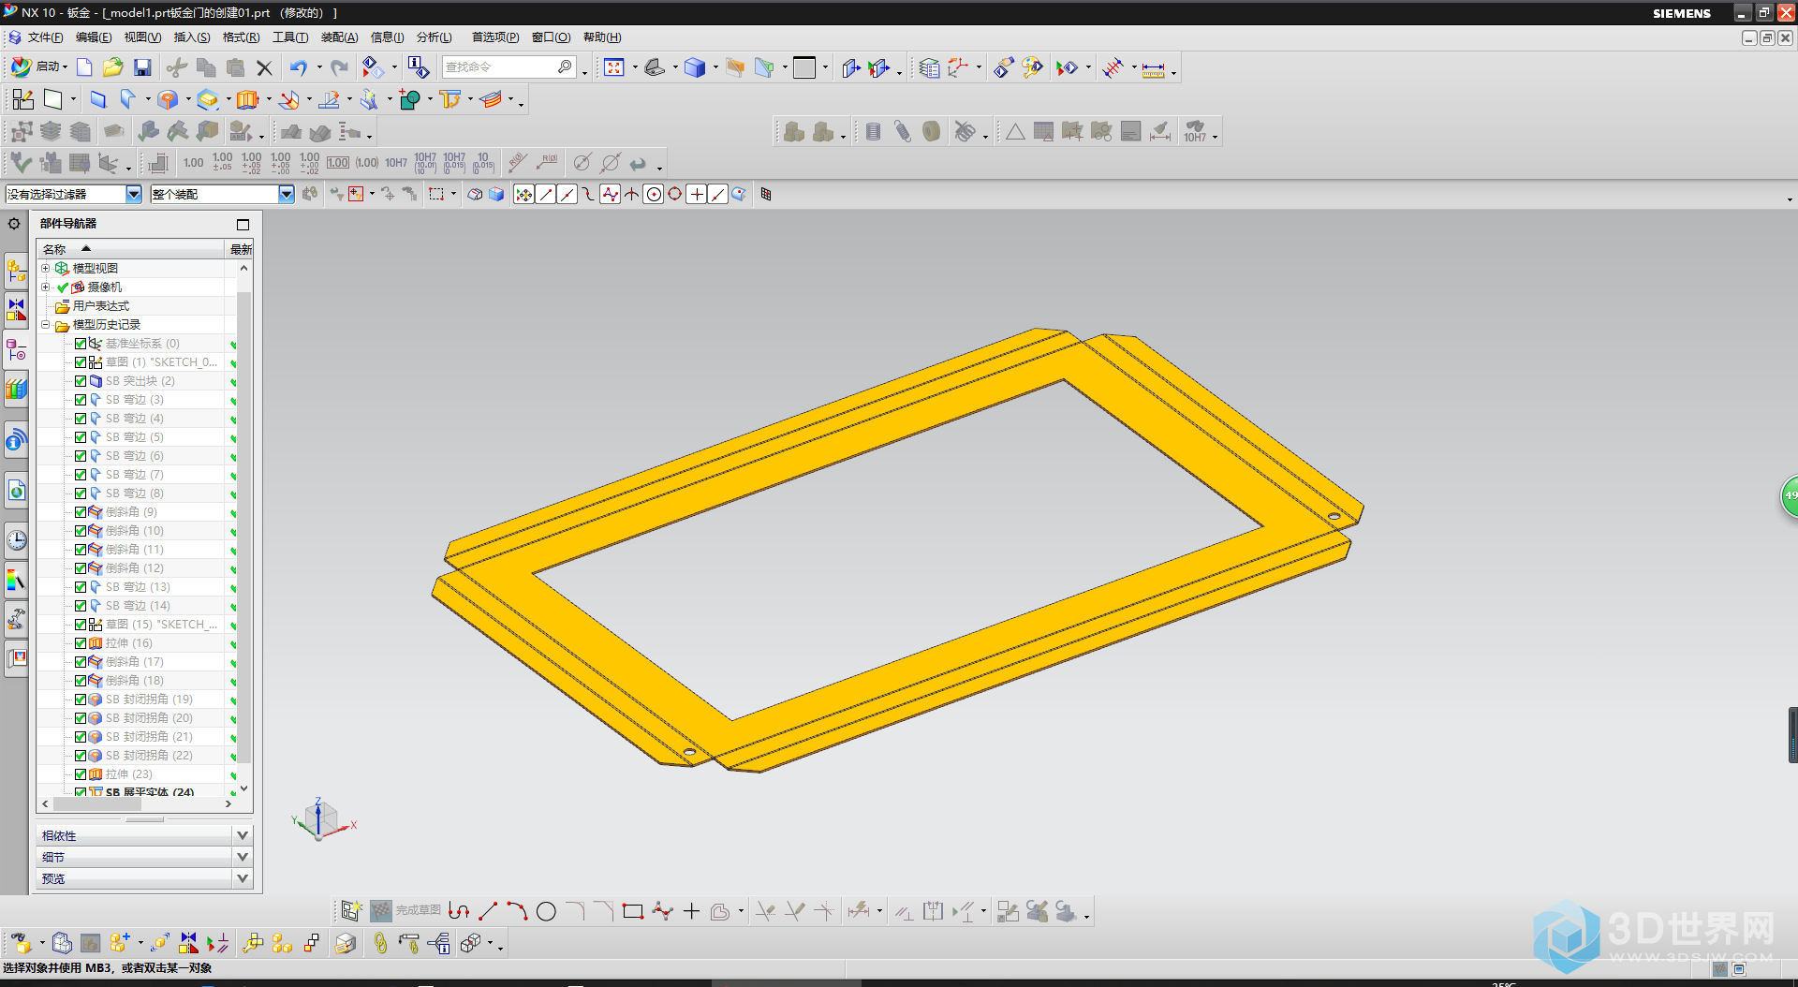The height and width of the screenshot is (987, 1798).
Task: Open the 插入(S) menu
Action: coord(192,37)
